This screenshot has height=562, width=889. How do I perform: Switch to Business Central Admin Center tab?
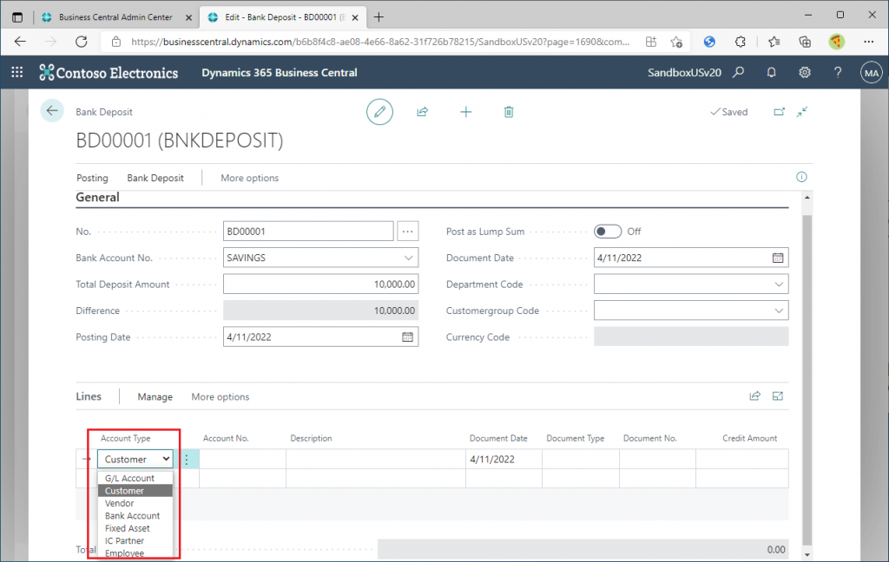(115, 17)
